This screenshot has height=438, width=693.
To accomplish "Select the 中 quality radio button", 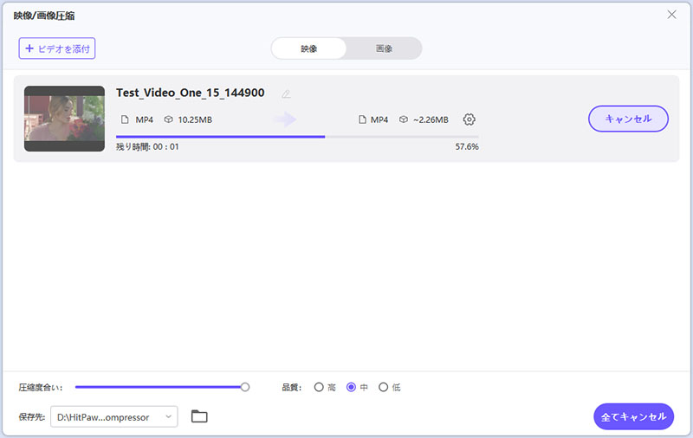I will 351,387.
